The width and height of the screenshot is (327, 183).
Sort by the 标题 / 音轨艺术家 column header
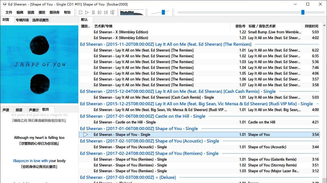[274, 26]
